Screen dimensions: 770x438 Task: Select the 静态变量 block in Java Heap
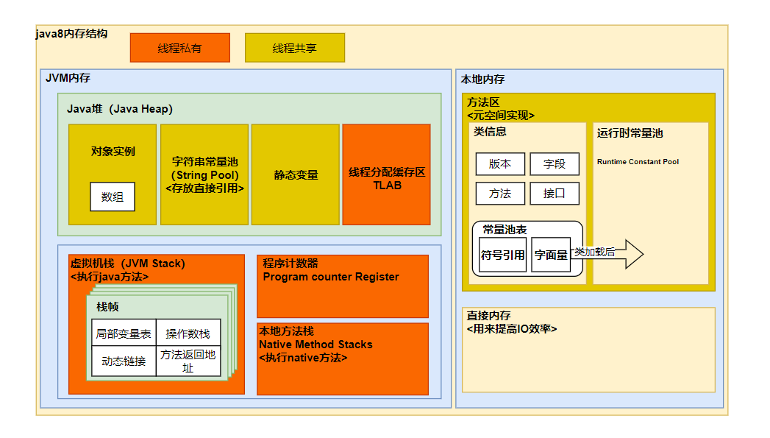tap(296, 174)
